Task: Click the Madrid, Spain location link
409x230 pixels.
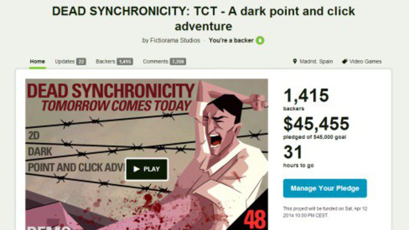Action: point(316,62)
